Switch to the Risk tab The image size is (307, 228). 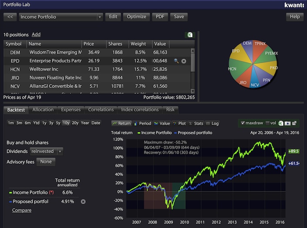pos(170,110)
